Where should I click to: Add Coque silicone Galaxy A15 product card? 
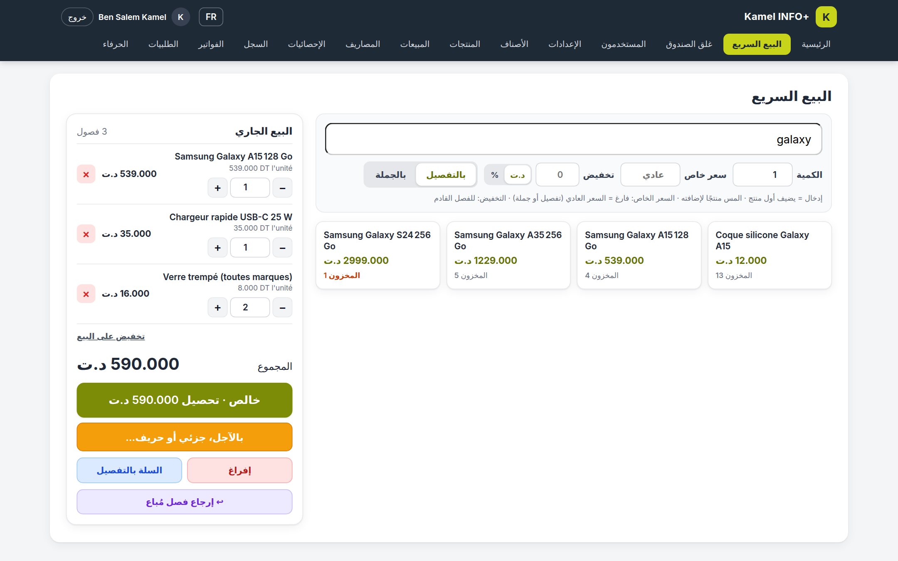tap(770, 255)
